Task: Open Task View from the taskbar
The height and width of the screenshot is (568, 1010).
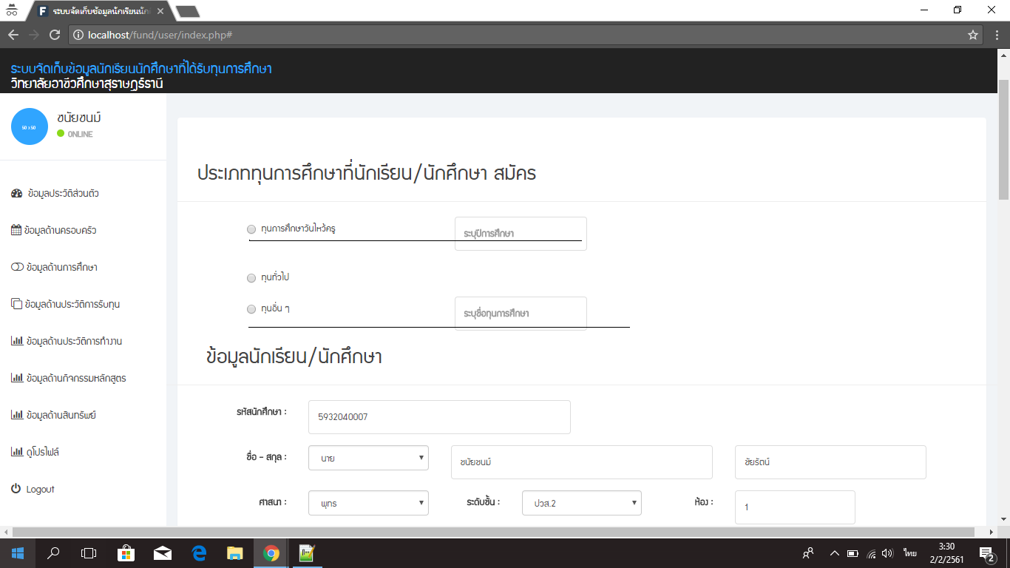Action: click(89, 552)
